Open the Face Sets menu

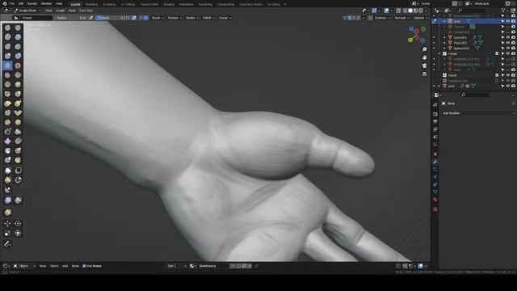(x=86, y=11)
